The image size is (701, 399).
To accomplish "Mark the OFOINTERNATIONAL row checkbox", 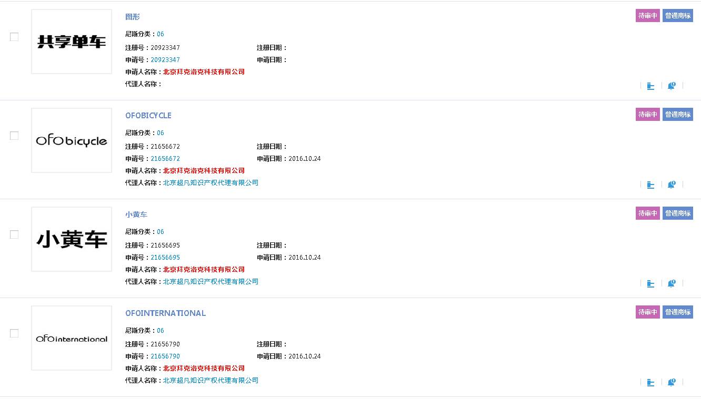I will 14,333.
